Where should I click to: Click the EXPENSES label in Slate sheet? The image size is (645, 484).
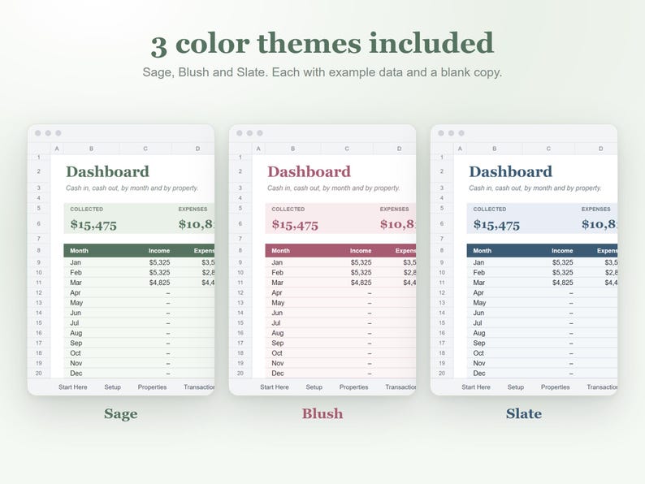point(595,209)
